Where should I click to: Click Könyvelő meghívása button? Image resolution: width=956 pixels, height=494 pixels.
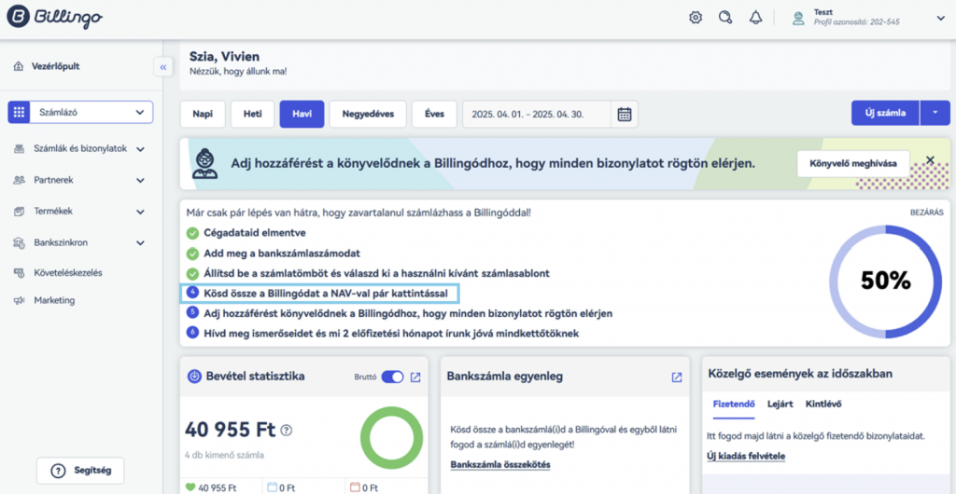tap(853, 164)
